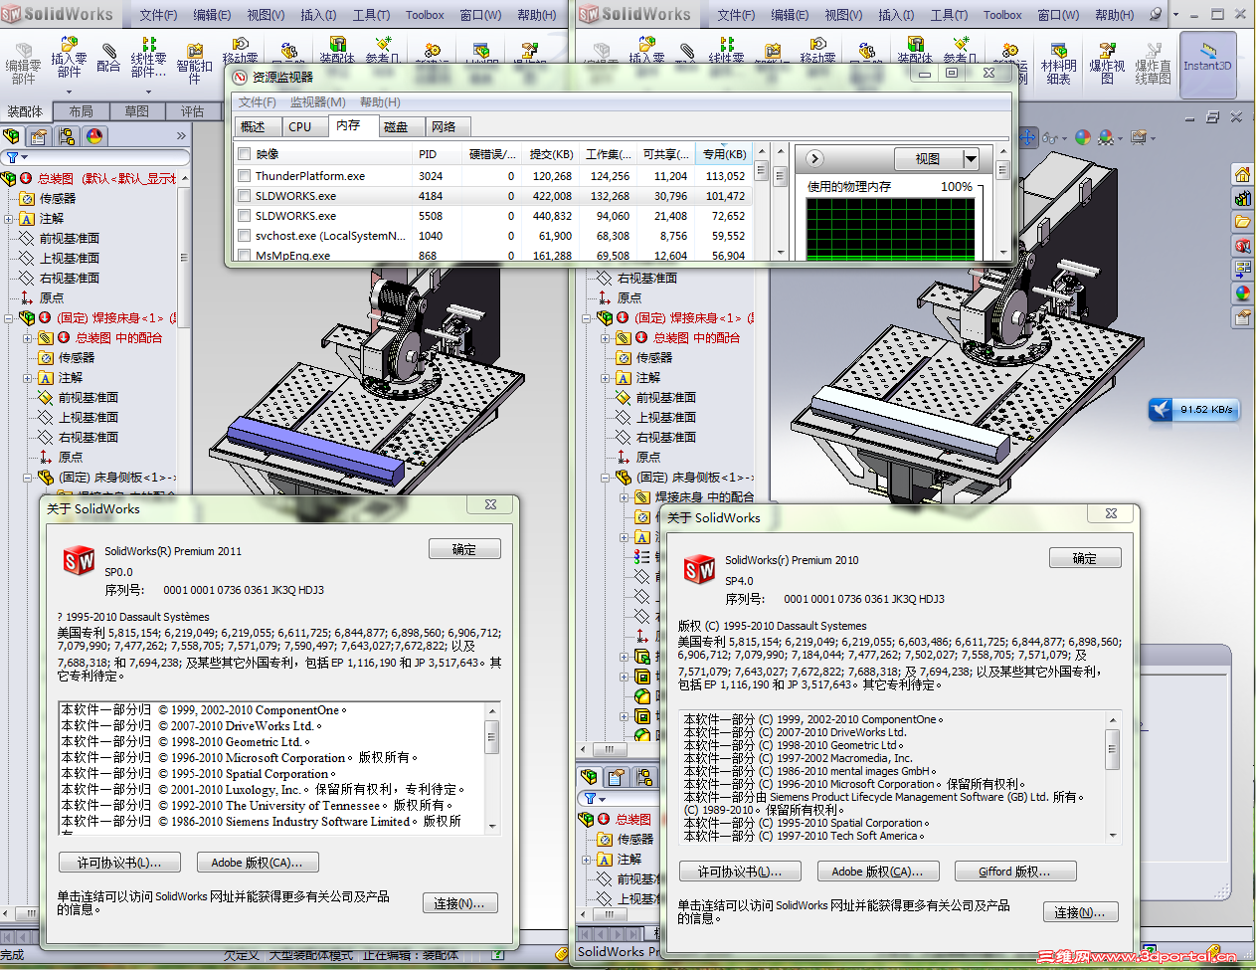Open the Design Library icon in task pane

1242,198
